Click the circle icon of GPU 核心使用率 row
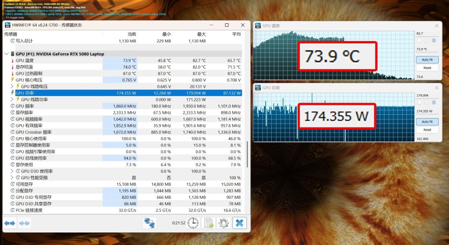Image resolution: width=449 pixels, height=245 pixels. pos(12,139)
